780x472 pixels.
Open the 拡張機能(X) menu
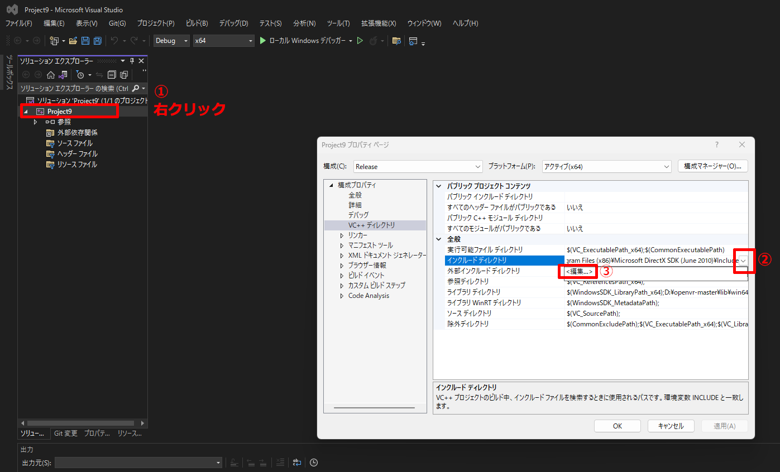[x=379, y=23]
